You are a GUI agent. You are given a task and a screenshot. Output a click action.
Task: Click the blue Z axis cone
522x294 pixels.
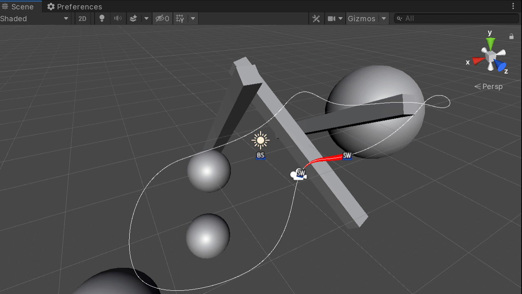500,65
